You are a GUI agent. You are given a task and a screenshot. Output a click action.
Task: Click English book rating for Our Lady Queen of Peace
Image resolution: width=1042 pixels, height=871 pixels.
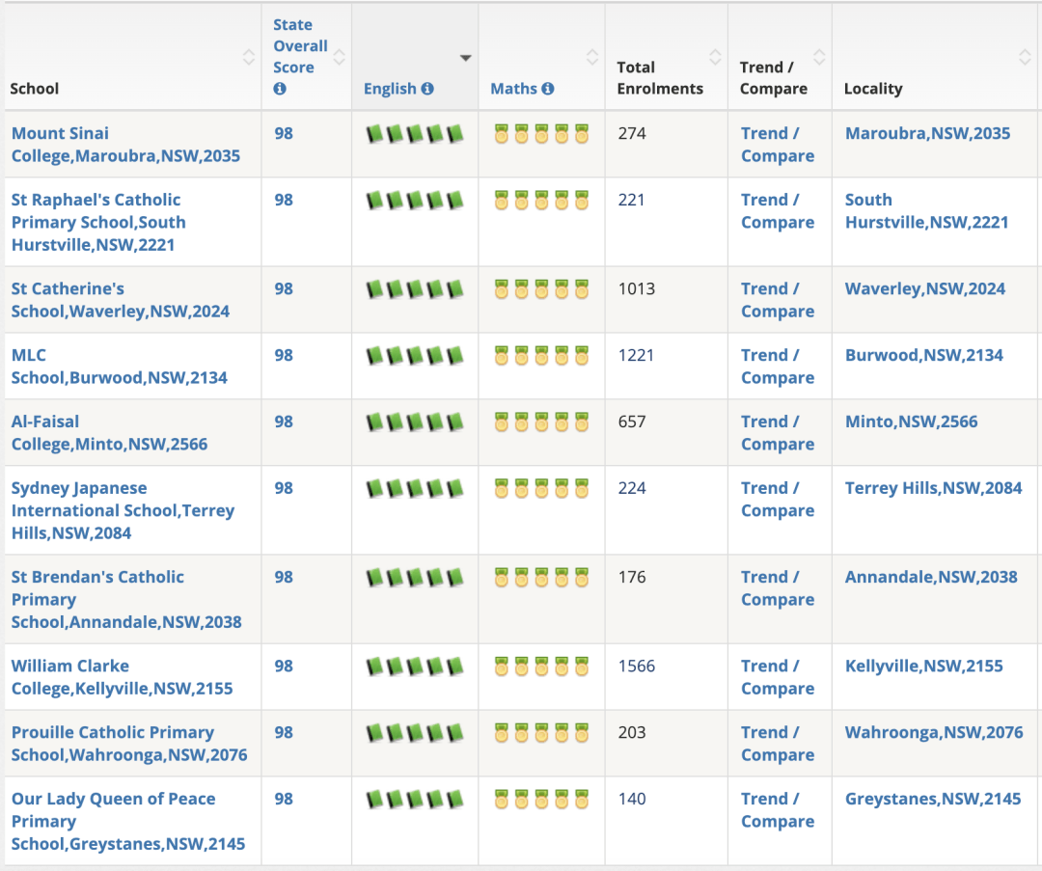click(x=415, y=800)
